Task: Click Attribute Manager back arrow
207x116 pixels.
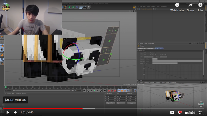Action: [190, 43]
